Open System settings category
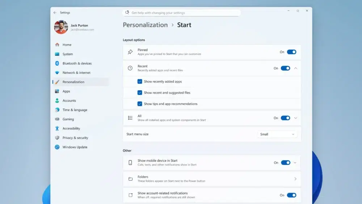362x204 pixels. point(81,54)
